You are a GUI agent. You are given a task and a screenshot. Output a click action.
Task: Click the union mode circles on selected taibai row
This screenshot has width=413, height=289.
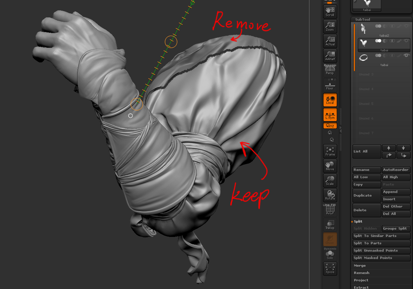point(378,41)
